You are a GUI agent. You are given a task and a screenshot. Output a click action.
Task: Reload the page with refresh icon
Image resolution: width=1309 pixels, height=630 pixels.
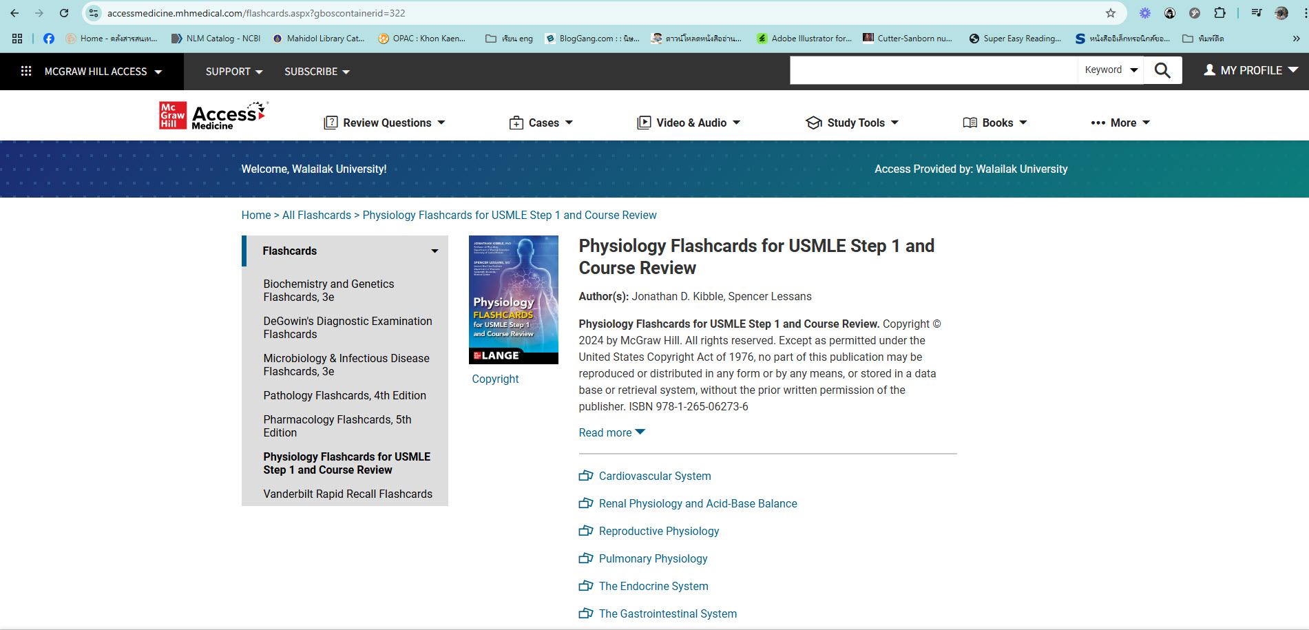tap(64, 13)
